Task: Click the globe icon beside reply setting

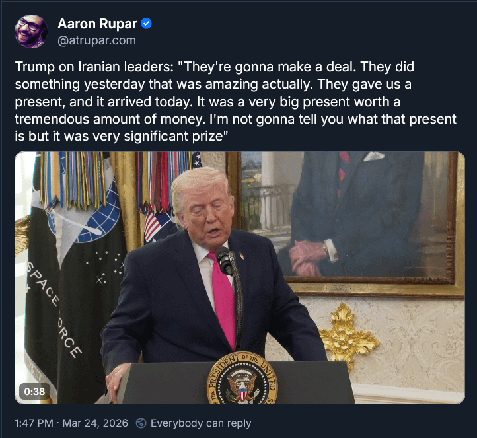Action: [x=141, y=423]
